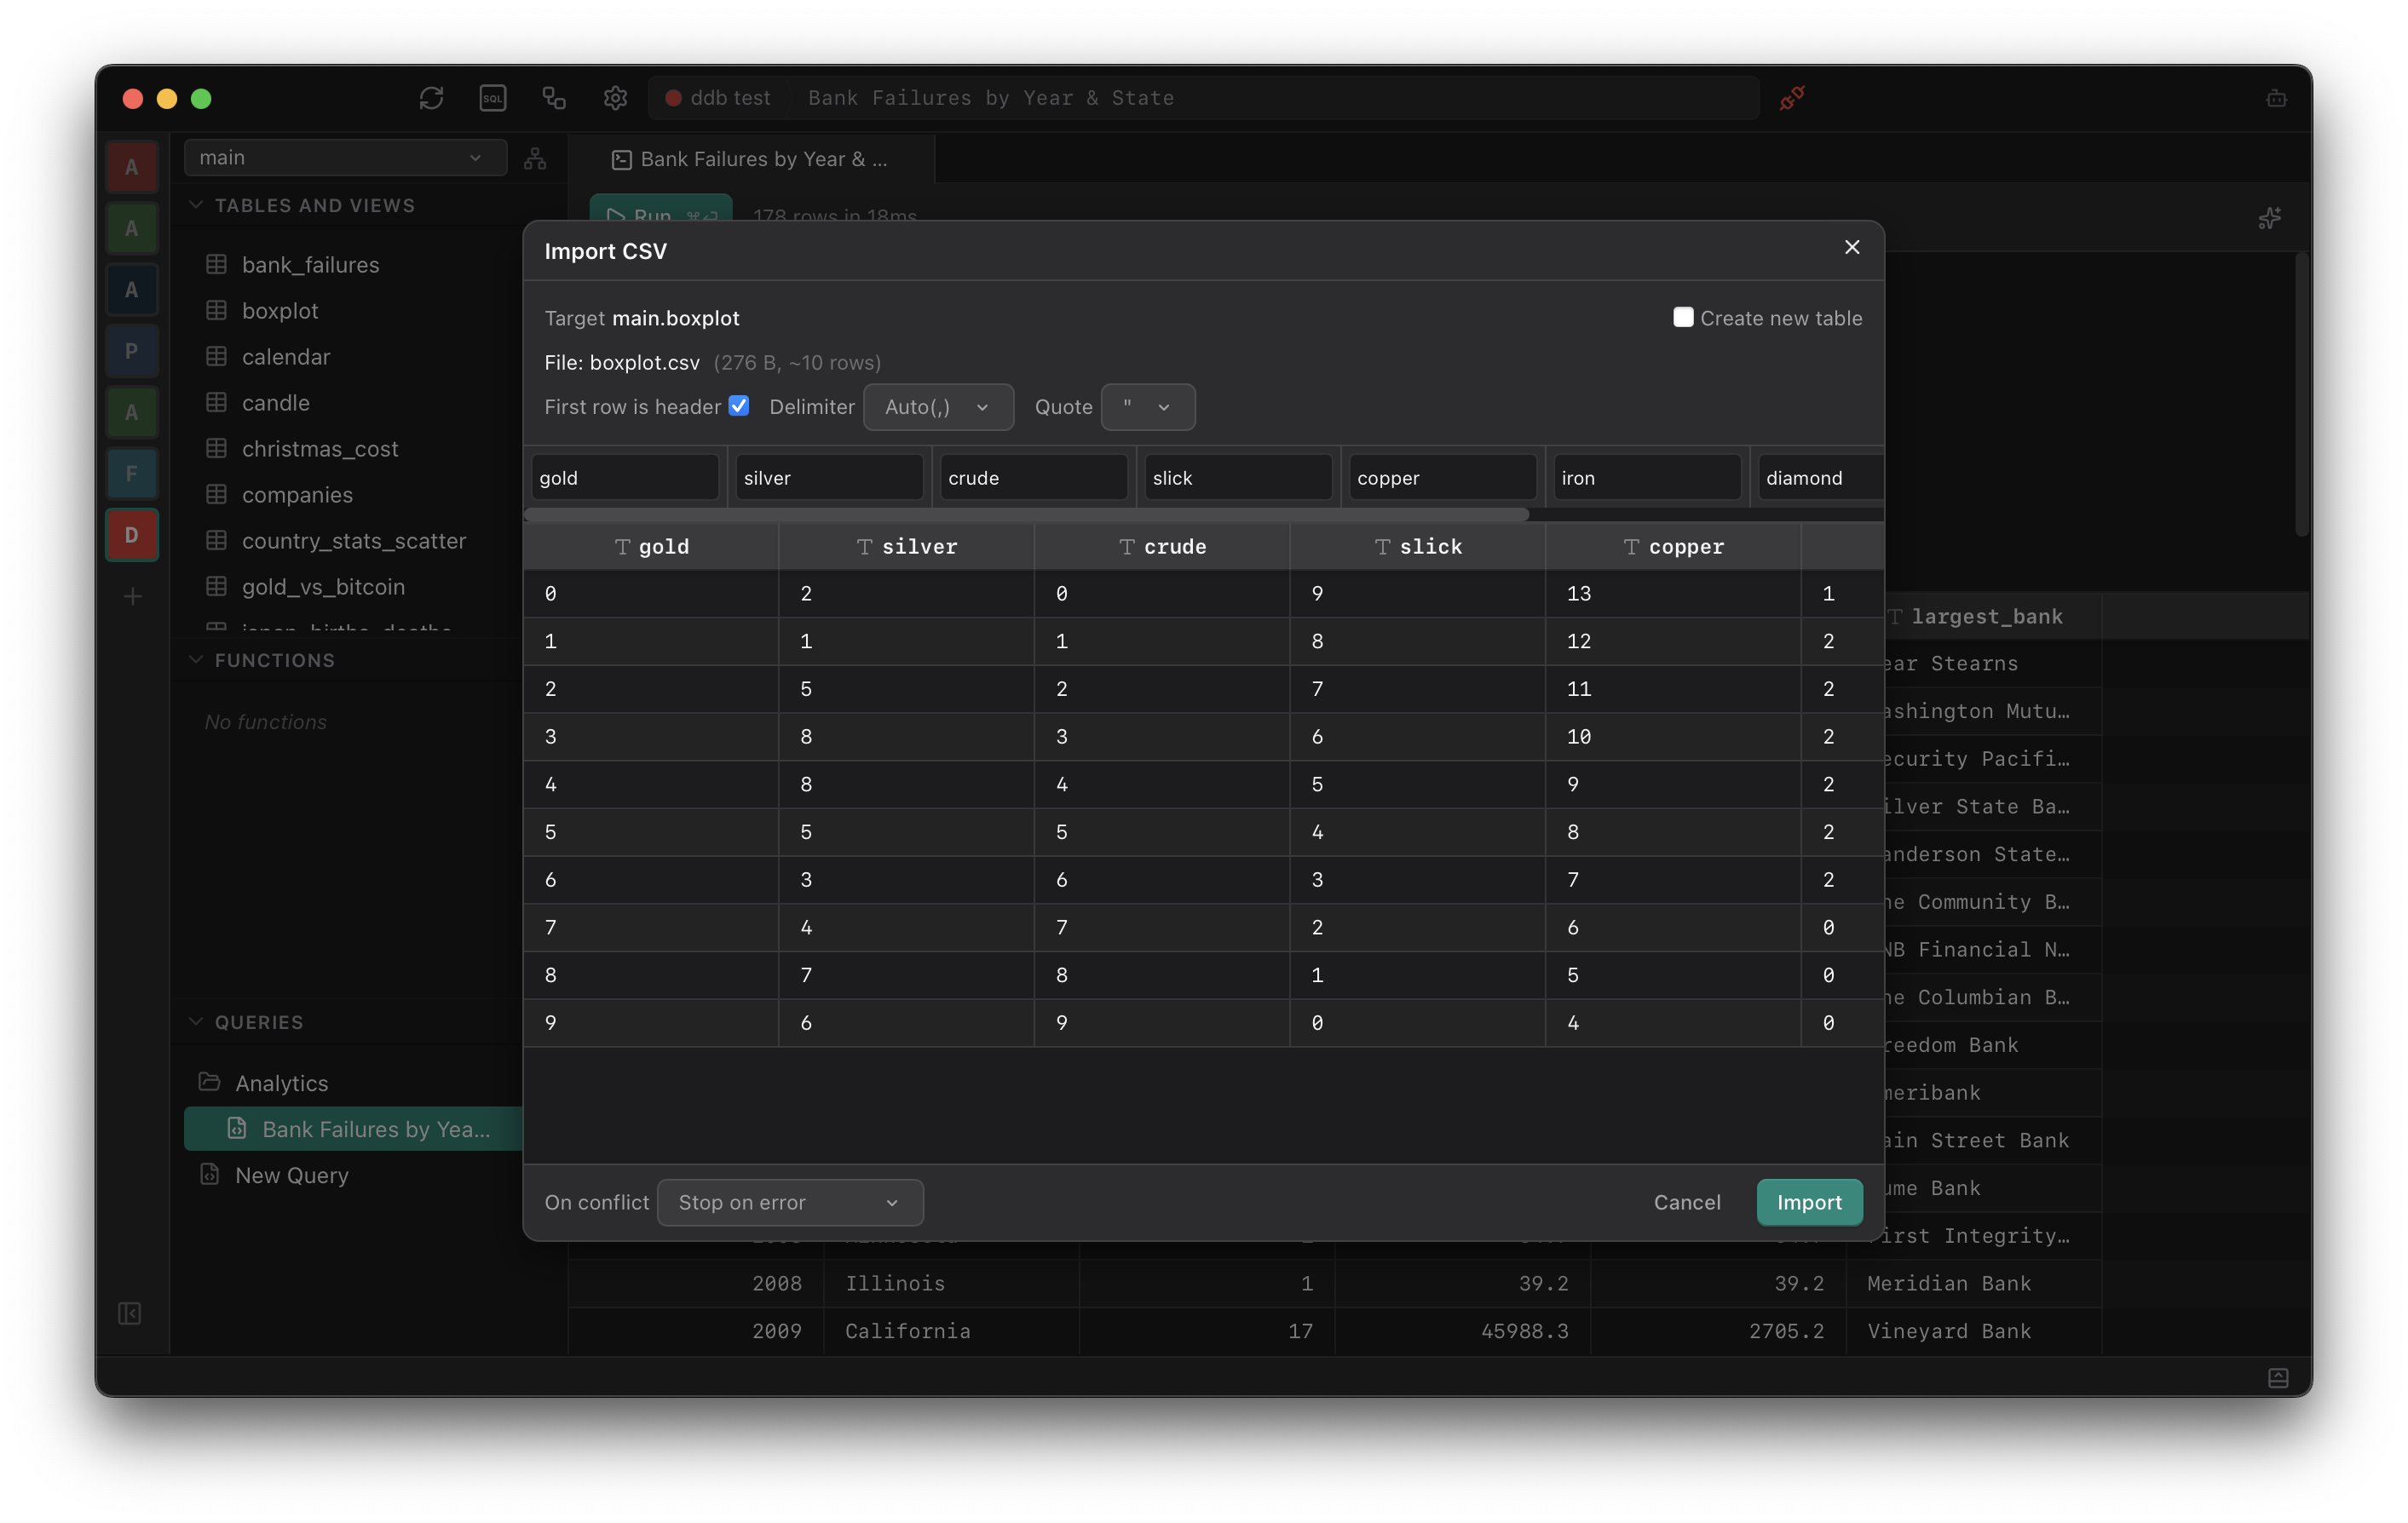Open the SQL editor icon
This screenshot has width=2408, height=1523.
click(493, 98)
